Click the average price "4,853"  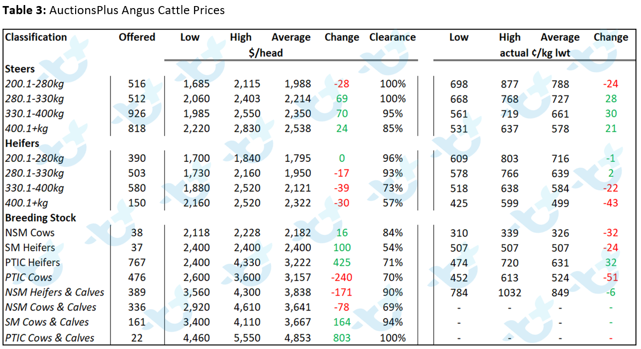[x=298, y=338]
